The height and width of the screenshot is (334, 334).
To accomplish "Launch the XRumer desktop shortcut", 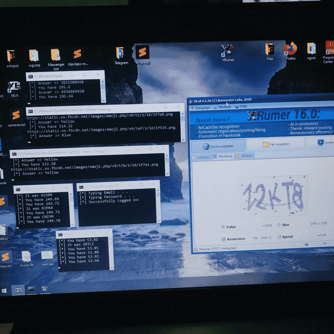I will click(228, 53).
